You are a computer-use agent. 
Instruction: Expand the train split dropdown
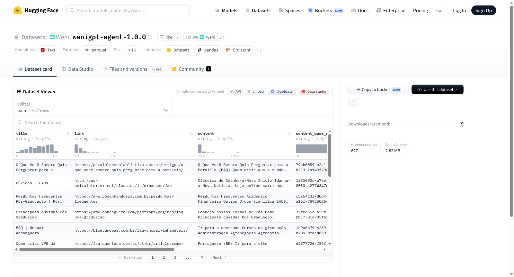point(93,107)
